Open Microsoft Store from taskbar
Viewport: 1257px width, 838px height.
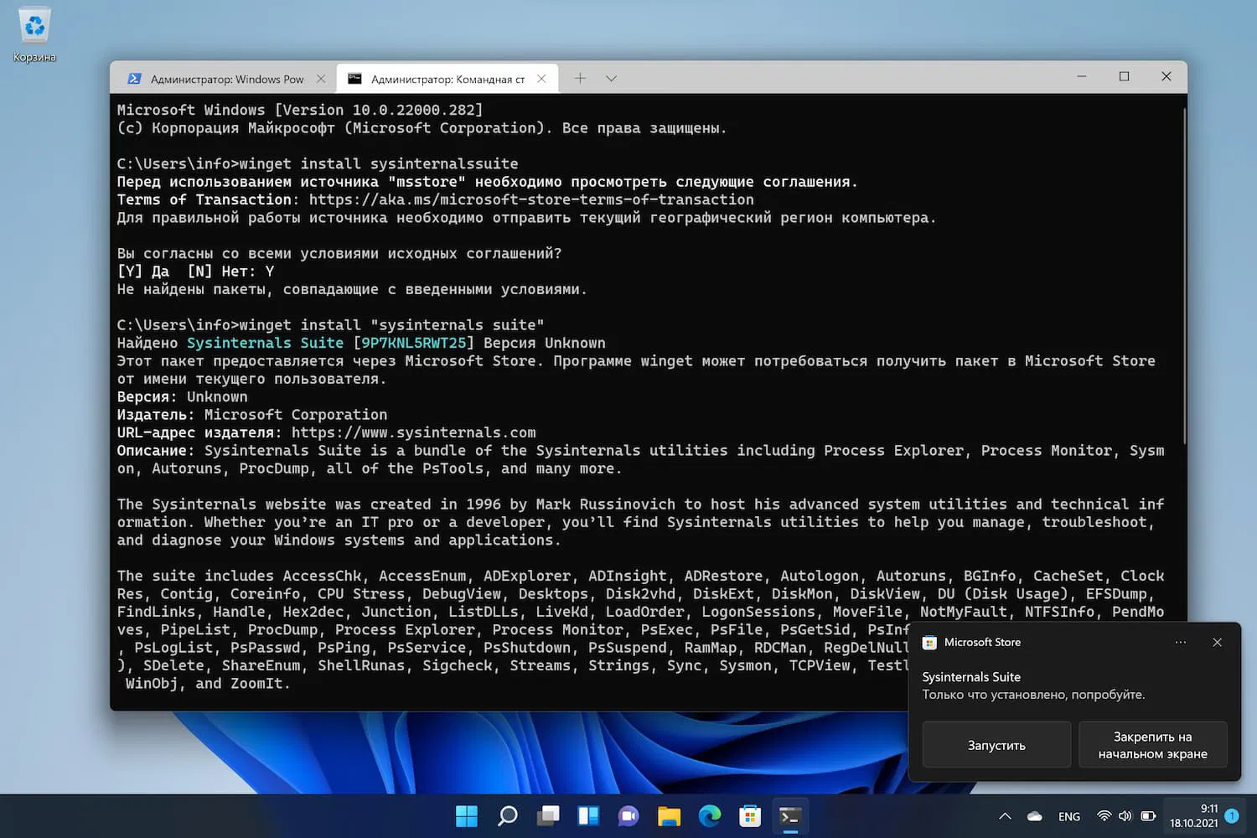click(x=749, y=816)
